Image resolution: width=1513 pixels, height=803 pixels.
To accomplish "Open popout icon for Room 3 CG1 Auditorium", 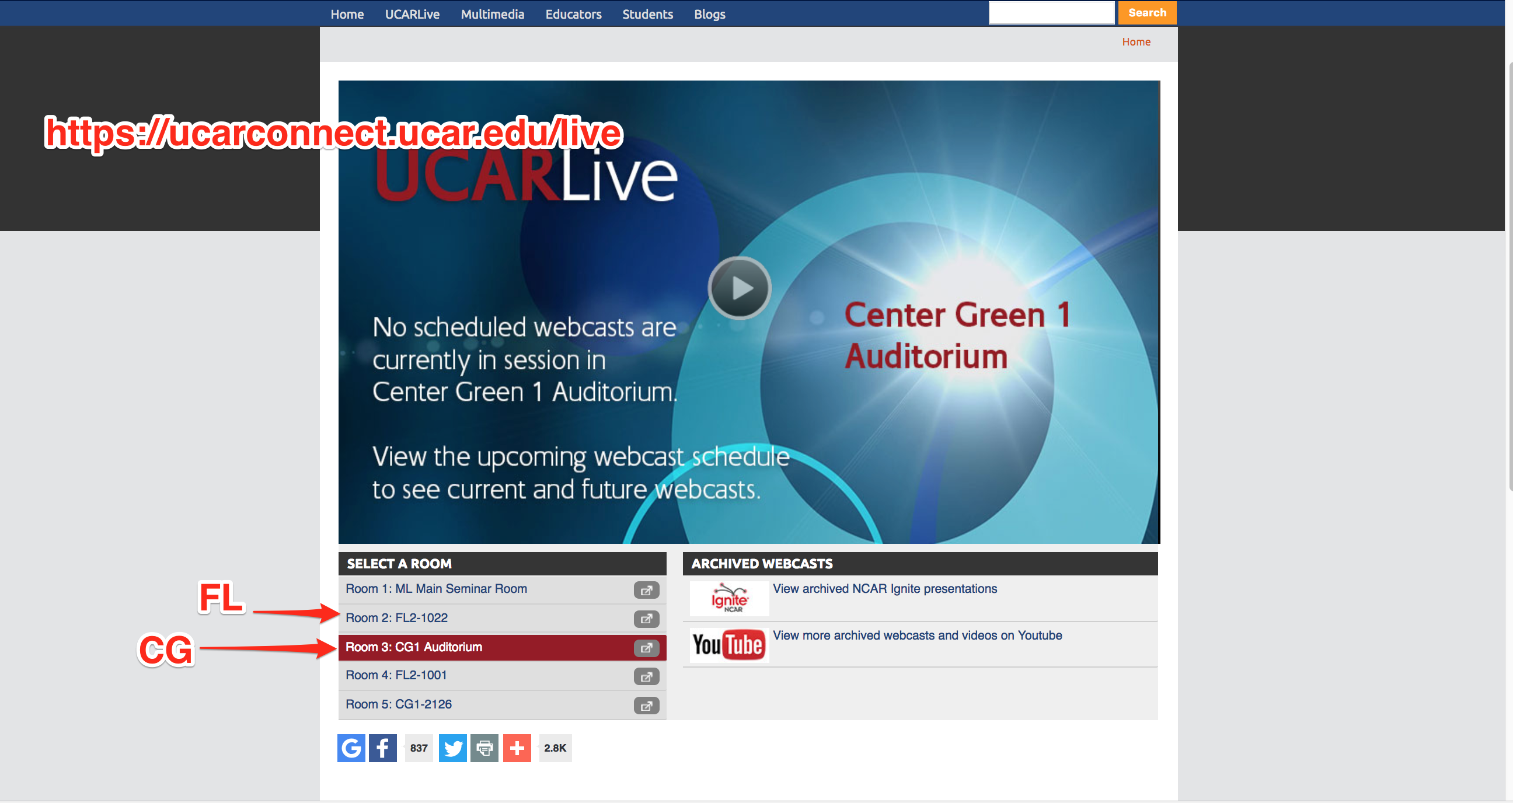I will tap(646, 648).
